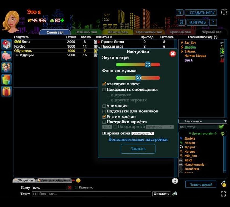Open the Ширина окна dropdown

coord(142,133)
